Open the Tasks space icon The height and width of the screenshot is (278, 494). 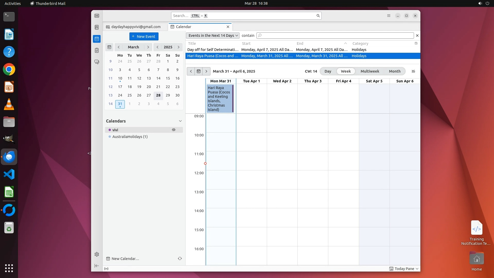coord(97,50)
